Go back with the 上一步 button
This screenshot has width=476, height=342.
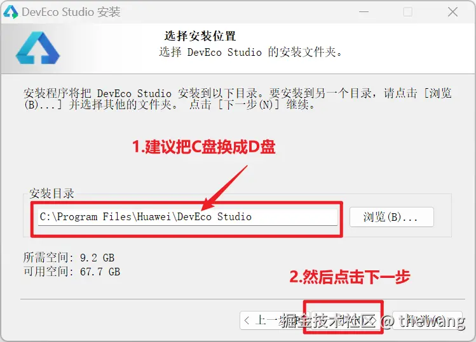click(x=272, y=320)
